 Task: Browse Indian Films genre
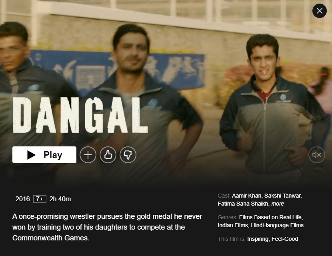pos(233,225)
